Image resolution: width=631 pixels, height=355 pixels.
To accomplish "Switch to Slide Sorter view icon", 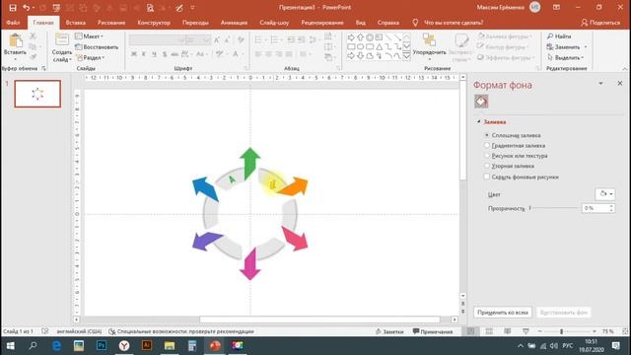I will (489, 331).
